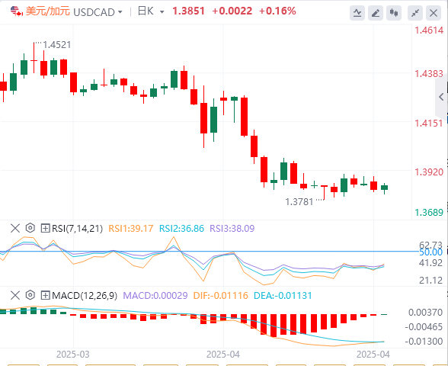Click the 21.12 RSI axis label

click(x=431, y=281)
